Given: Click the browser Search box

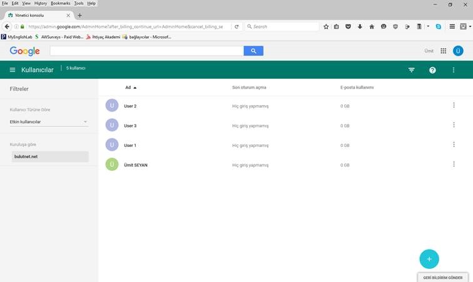Looking at the screenshot, I should [x=282, y=26].
